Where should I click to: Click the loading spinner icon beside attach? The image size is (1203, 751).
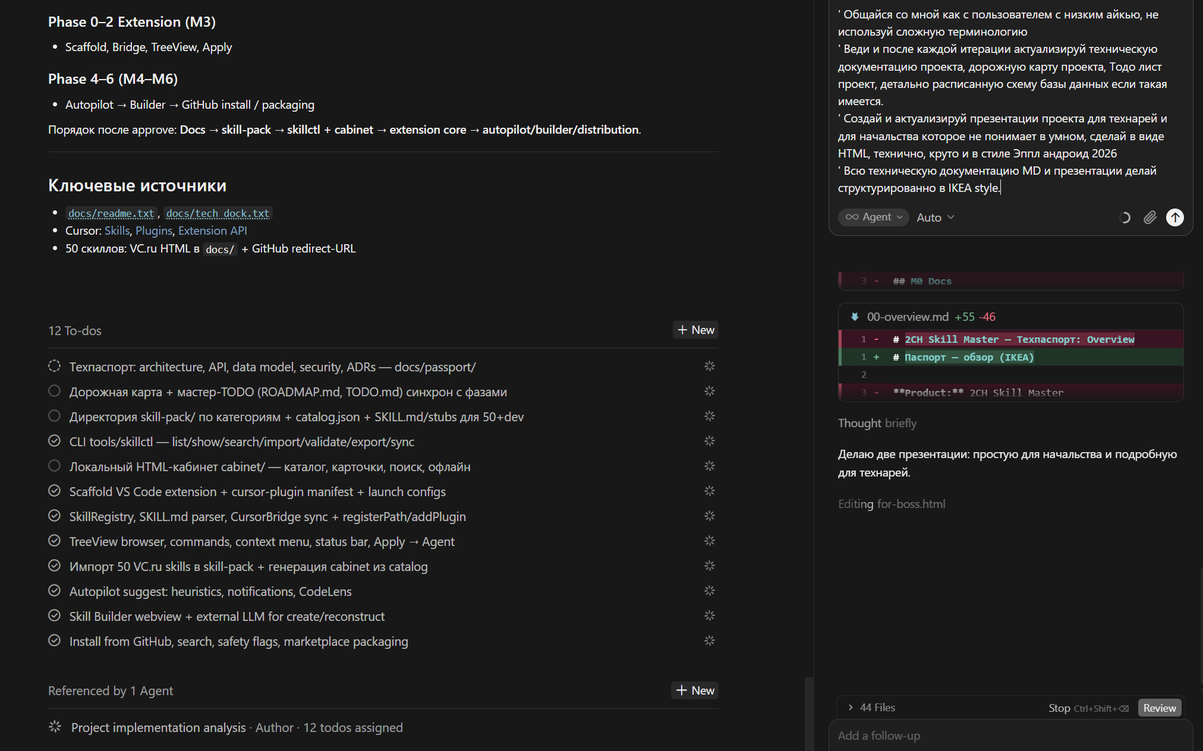1124,217
